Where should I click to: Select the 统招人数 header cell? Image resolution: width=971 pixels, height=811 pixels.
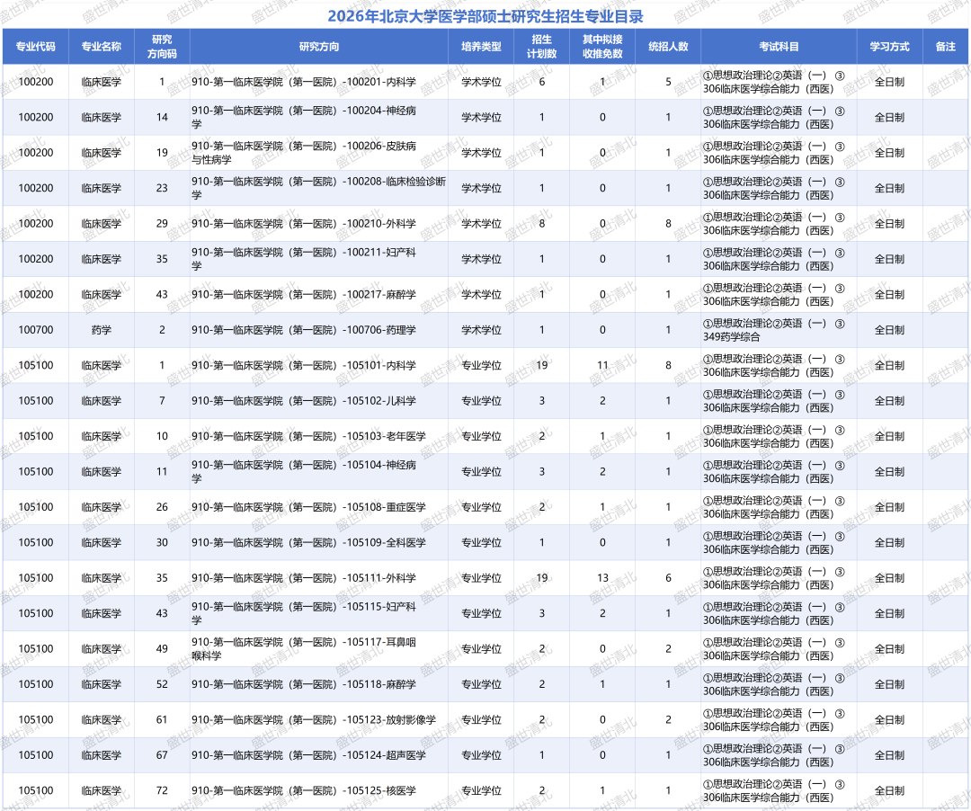[x=668, y=47]
